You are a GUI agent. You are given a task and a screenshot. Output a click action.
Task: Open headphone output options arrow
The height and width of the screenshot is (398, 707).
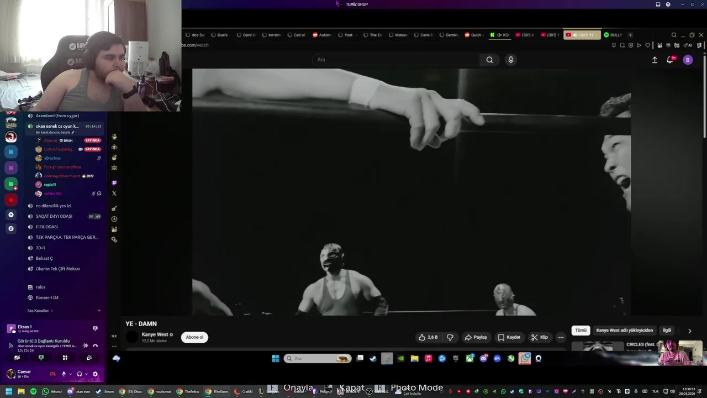(x=86, y=374)
